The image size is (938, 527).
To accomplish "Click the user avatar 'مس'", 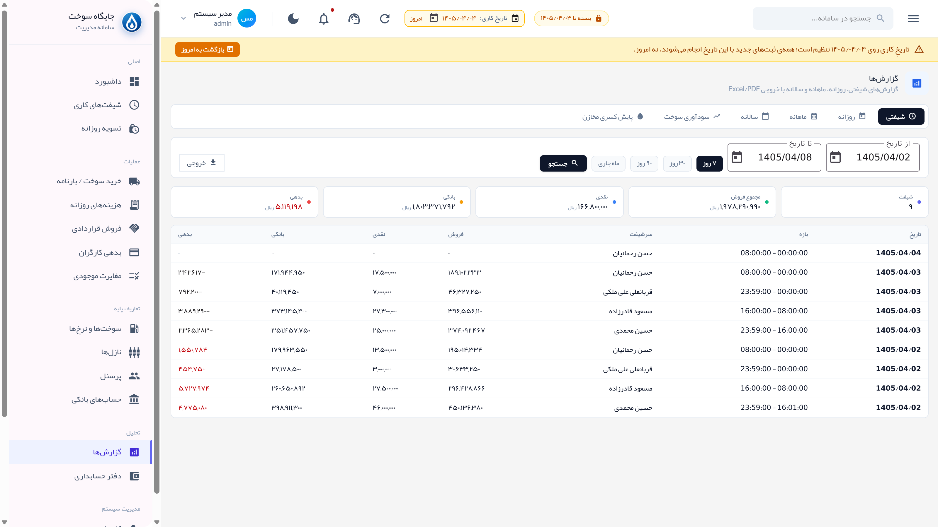I will click(x=247, y=18).
